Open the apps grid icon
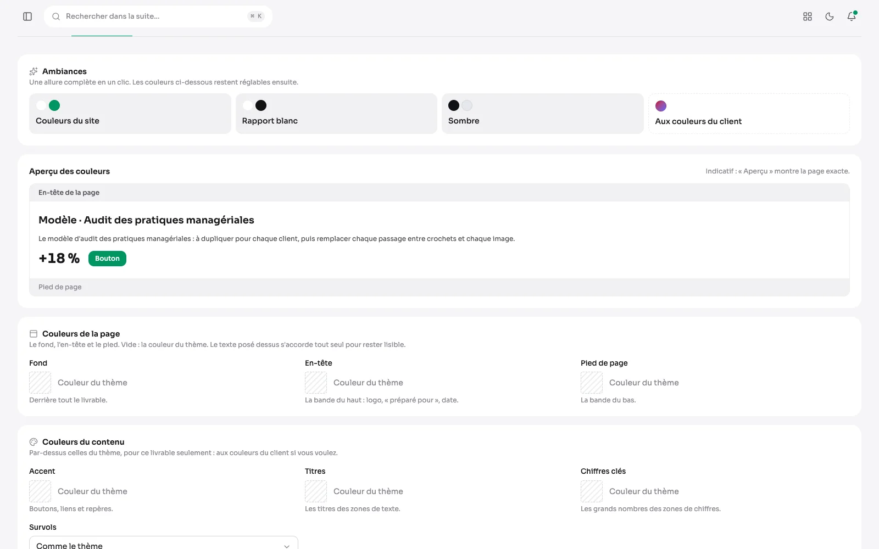This screenshot has width=879, height=549. point(808,16)
